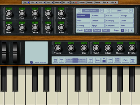This screenshot has height=105, width=140.
Task: Click the keyboard layout rows icon
Action: coord(117,60)
